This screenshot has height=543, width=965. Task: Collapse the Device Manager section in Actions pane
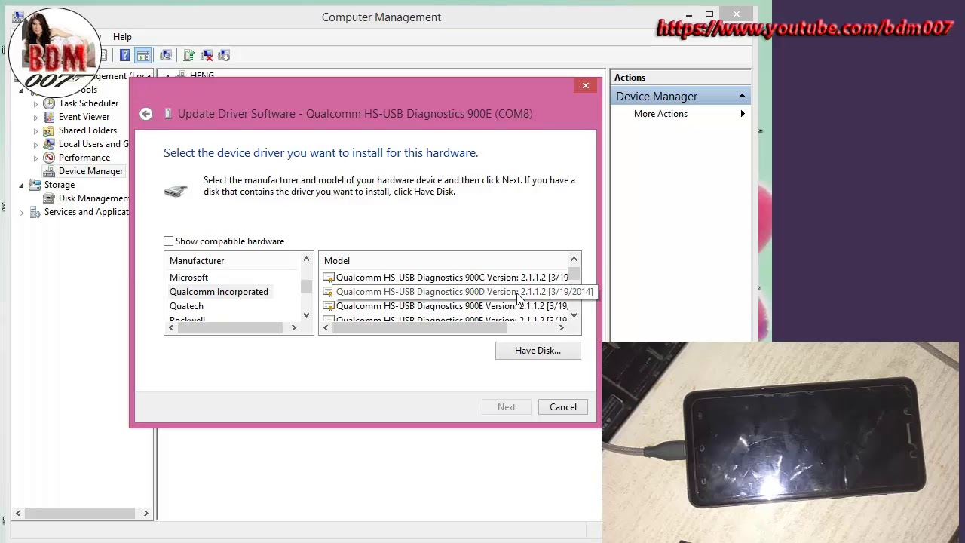[742, 96]
